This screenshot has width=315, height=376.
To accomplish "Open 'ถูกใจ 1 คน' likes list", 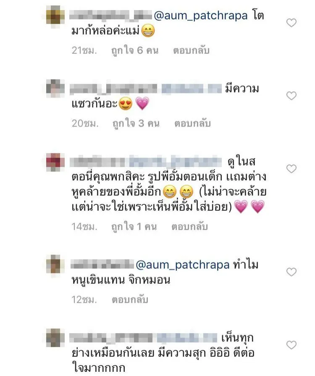I will (134, 227).
